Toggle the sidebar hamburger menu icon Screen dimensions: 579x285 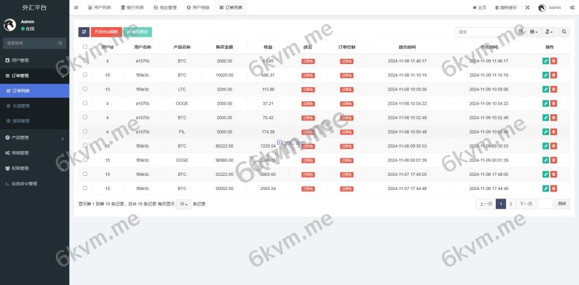click(x=76, y=8)
